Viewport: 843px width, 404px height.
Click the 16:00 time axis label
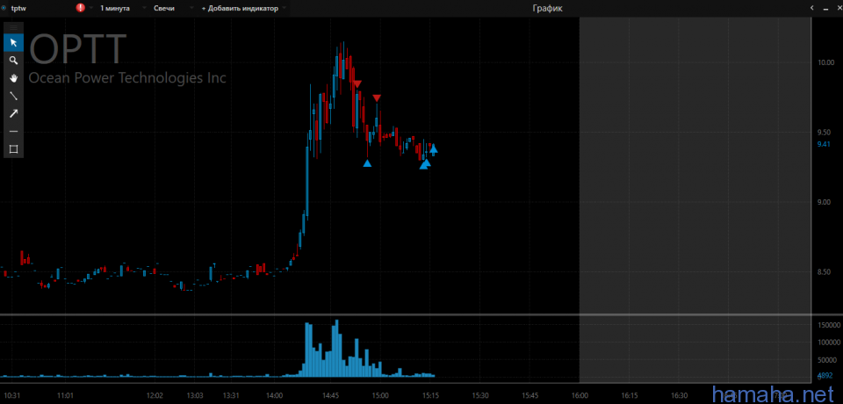580,395
